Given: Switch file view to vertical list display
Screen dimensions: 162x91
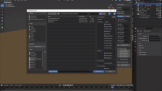Looking at the screenshot, I should pos(100,14).
